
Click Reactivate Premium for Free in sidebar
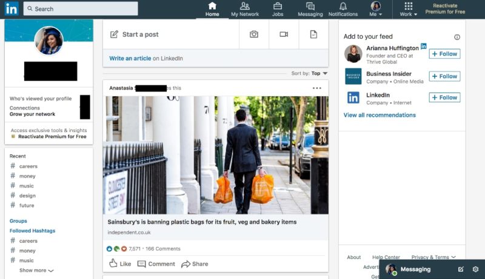(x=52, y=136)
